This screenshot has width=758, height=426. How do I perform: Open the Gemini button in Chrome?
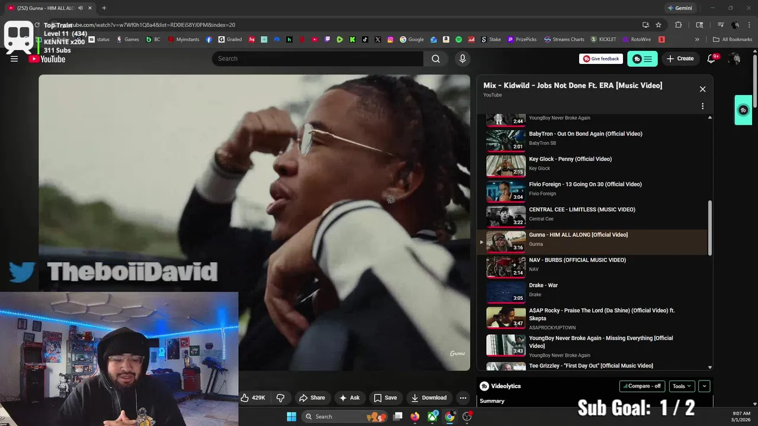679,8
